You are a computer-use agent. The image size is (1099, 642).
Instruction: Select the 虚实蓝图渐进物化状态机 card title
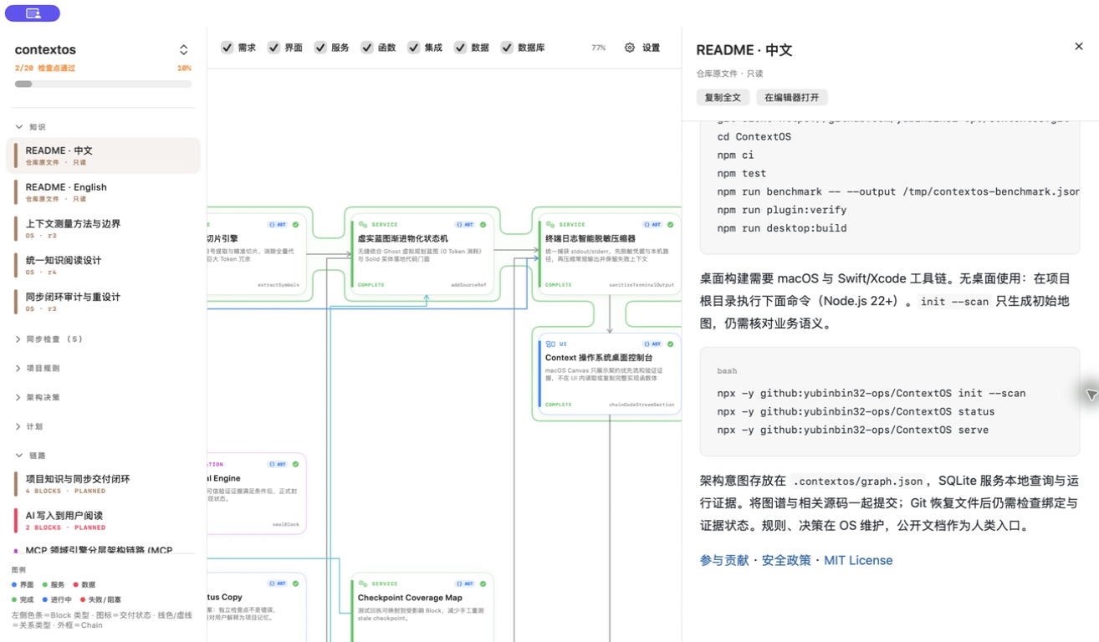(x=403, y=238)
